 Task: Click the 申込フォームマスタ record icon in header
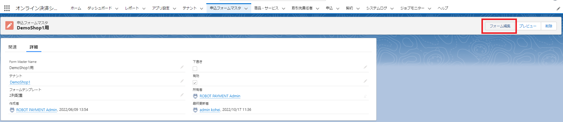pos(9,26)
